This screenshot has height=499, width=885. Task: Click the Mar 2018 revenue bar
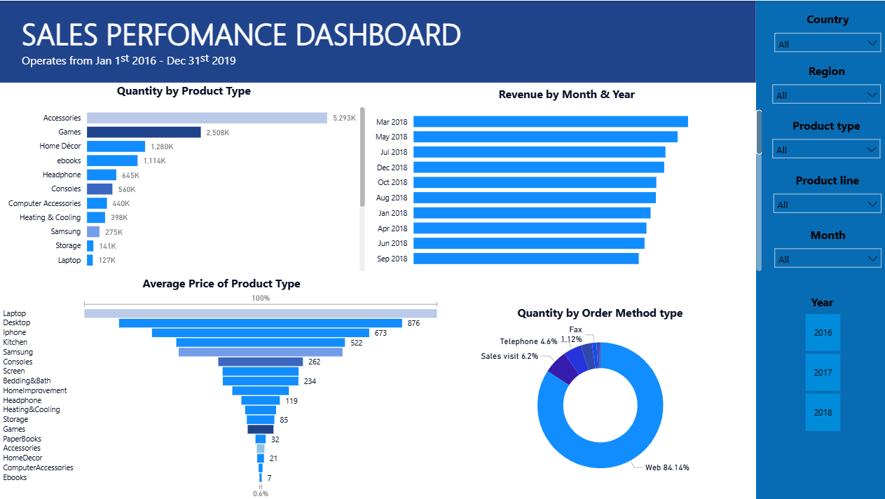point(550,122)
